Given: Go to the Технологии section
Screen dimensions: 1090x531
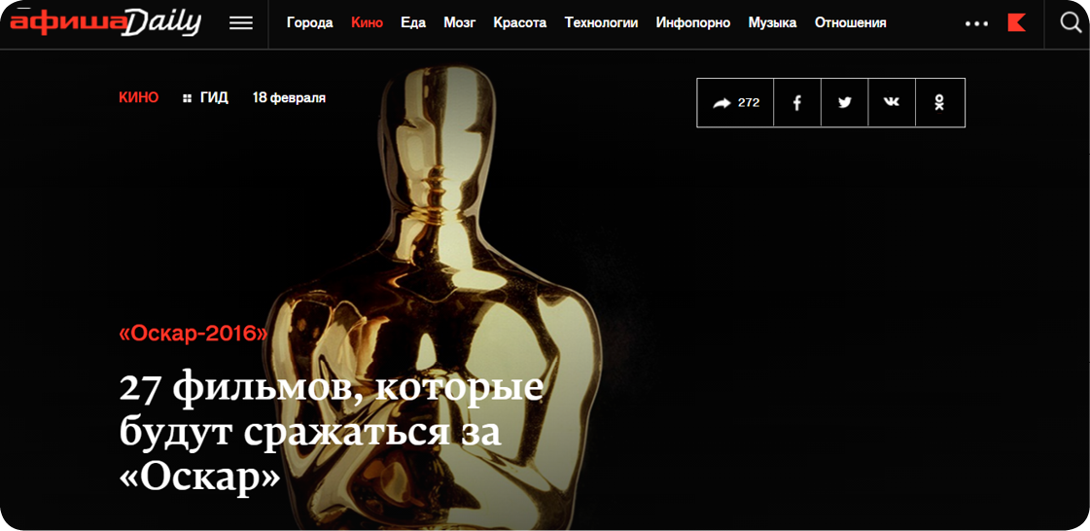Looking at the screenshot, I should coord(601,22).
